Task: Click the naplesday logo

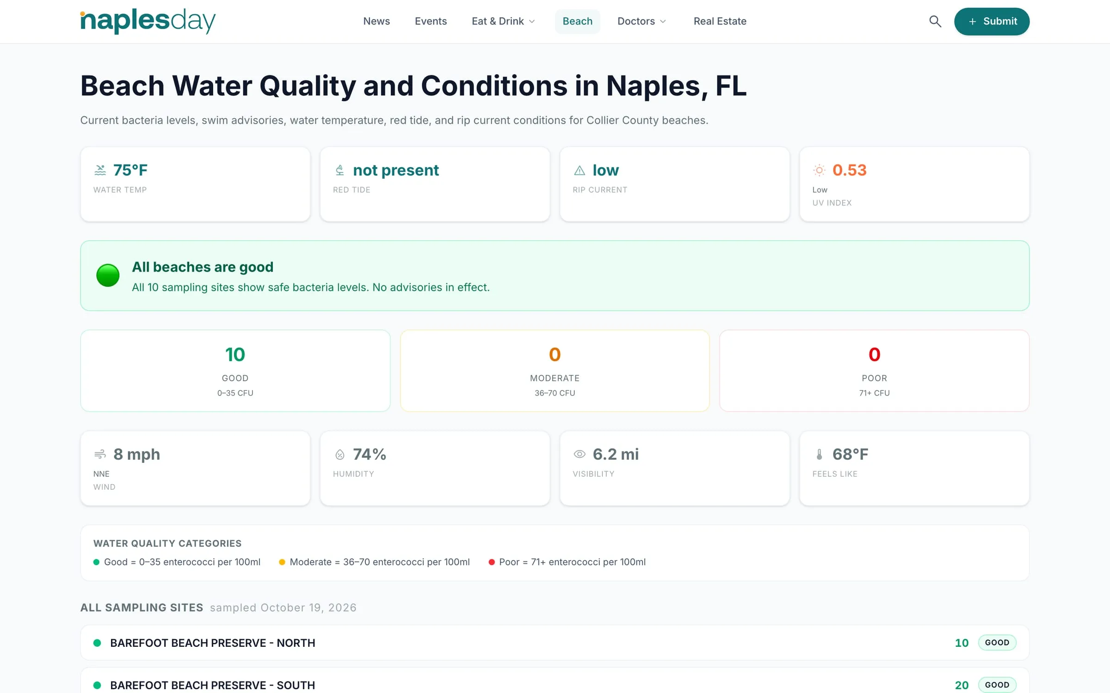Action: click(x=148, y=21)
